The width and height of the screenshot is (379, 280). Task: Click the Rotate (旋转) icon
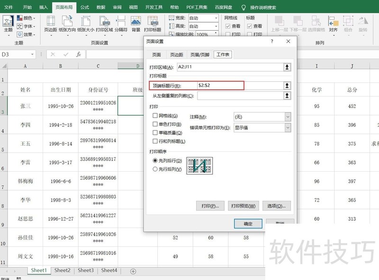[x=363, y=21]
